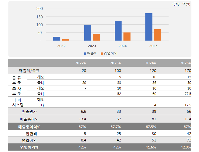
Task: Click the orange 영업이익 legend swatch
Action: click(102, 54)
